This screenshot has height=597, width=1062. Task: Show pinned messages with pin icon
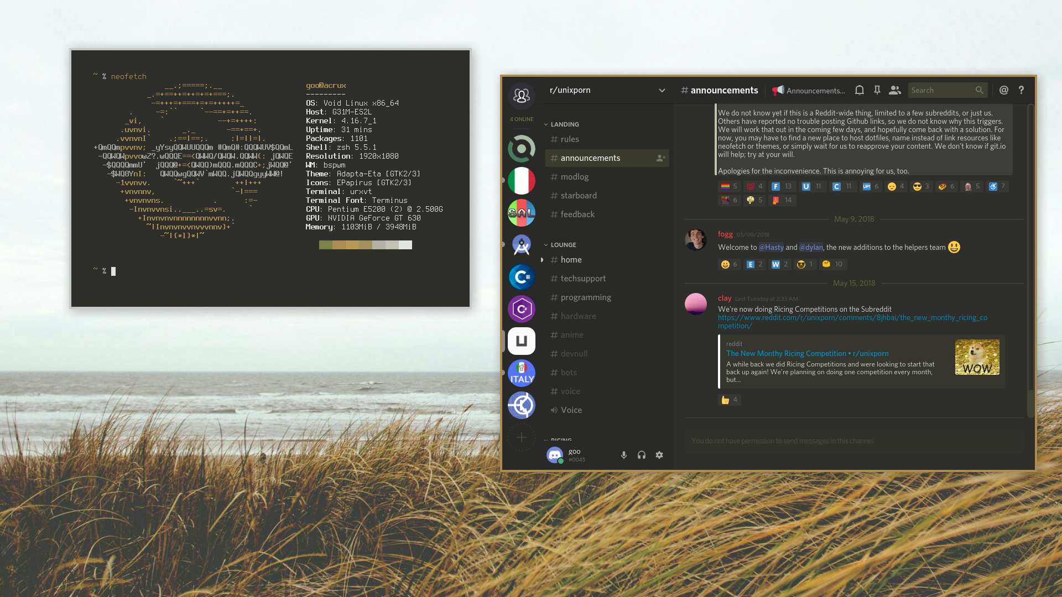coord(877,90)
